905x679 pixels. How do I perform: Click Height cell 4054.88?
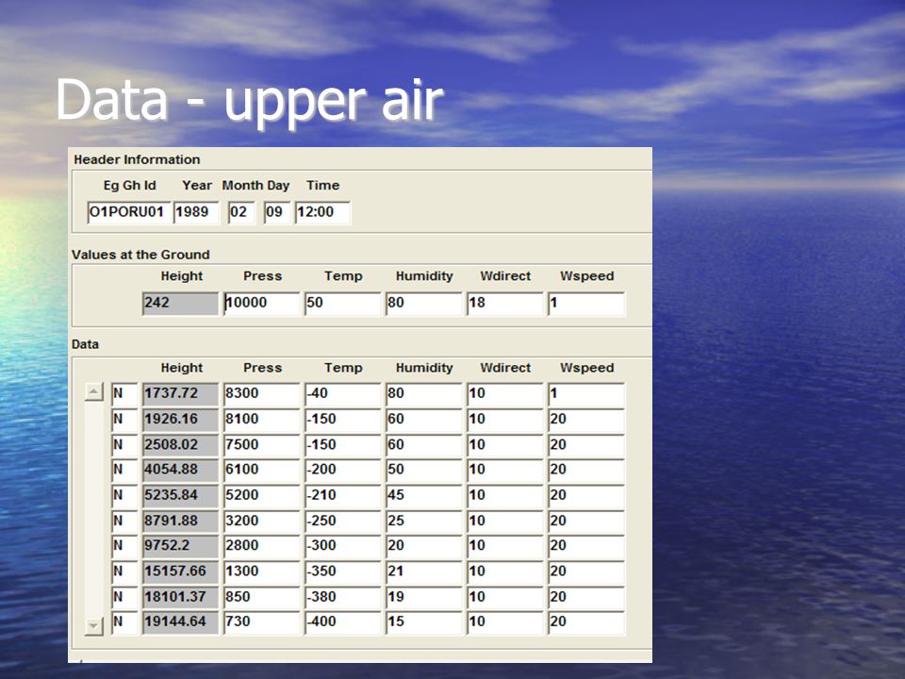coord(180,471)
